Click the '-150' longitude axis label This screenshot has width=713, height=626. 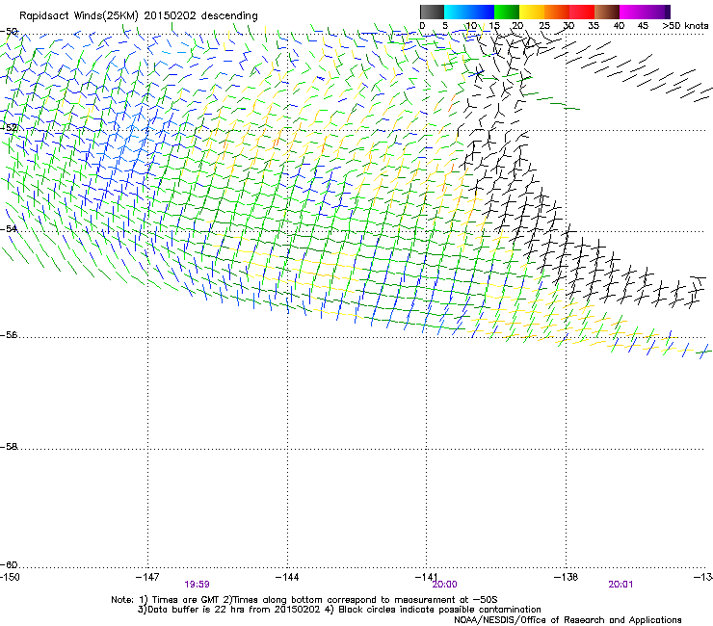point(10,577)
